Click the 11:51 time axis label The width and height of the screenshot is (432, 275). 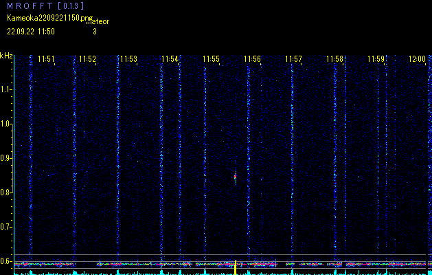[x=46, y=59]
